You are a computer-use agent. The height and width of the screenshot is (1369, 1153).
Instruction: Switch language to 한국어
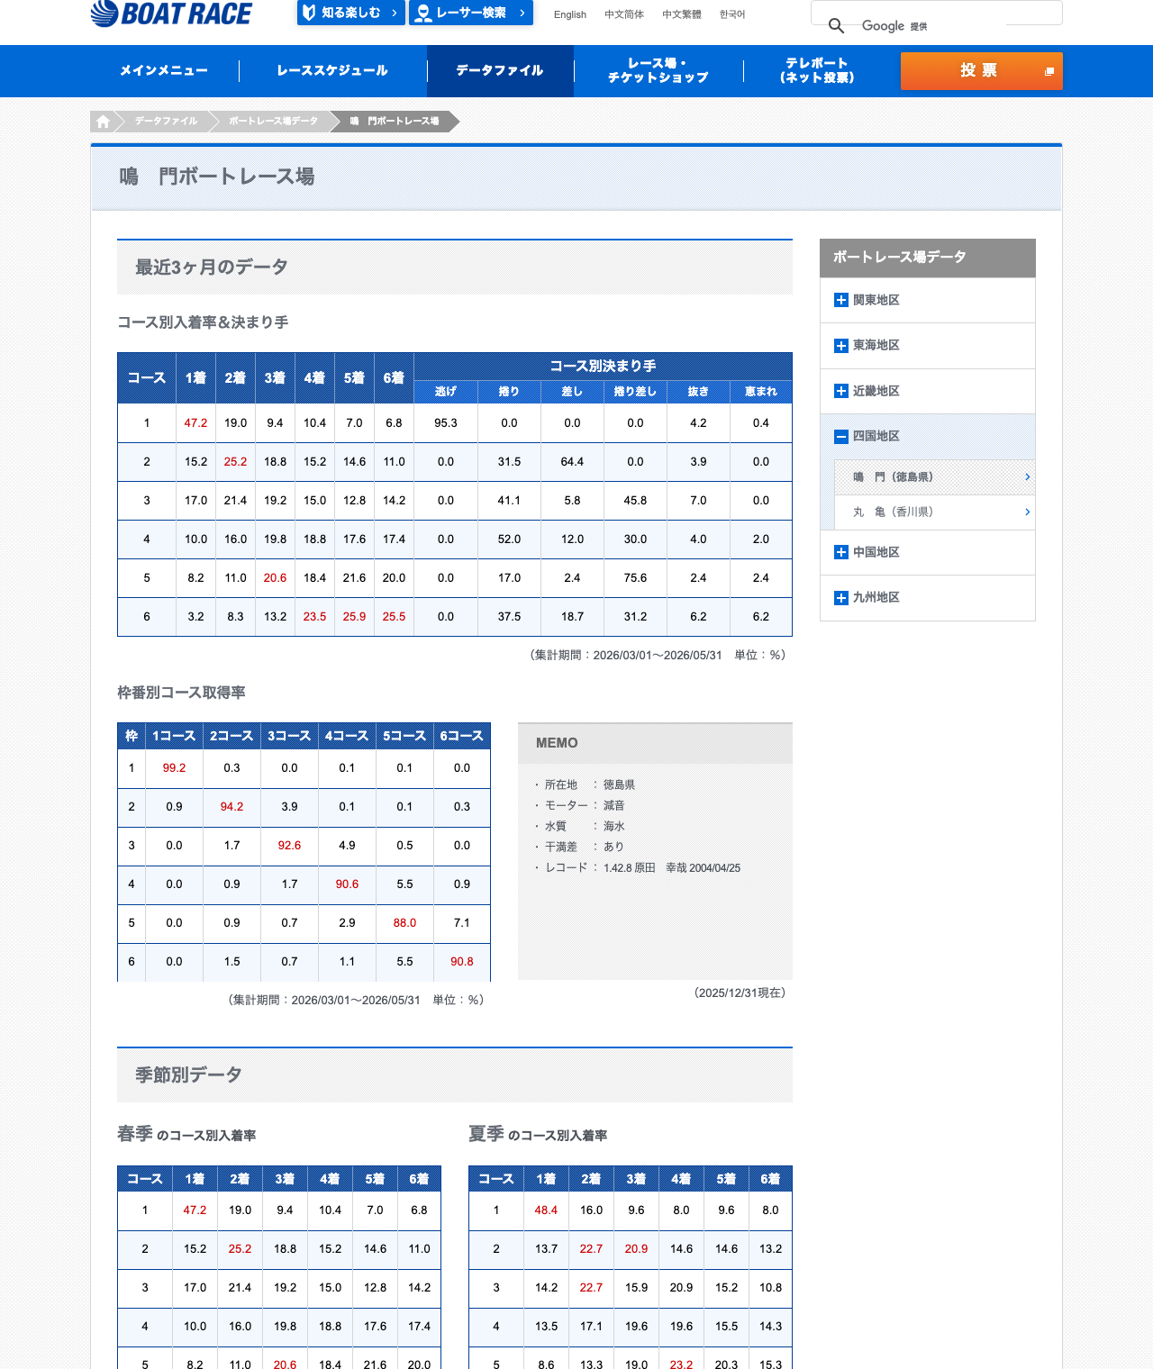732,14
